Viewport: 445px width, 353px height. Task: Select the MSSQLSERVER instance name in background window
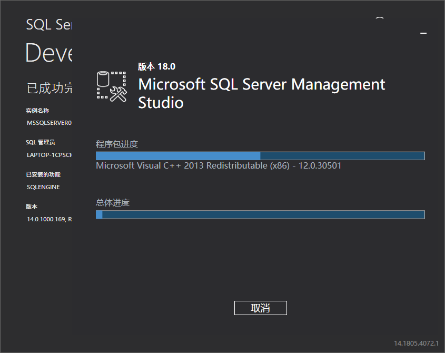pyautogui.click(x=50, y=123)
